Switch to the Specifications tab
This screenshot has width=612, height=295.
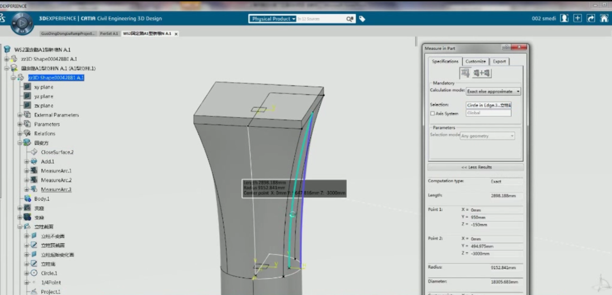click(x=445, y=61)
